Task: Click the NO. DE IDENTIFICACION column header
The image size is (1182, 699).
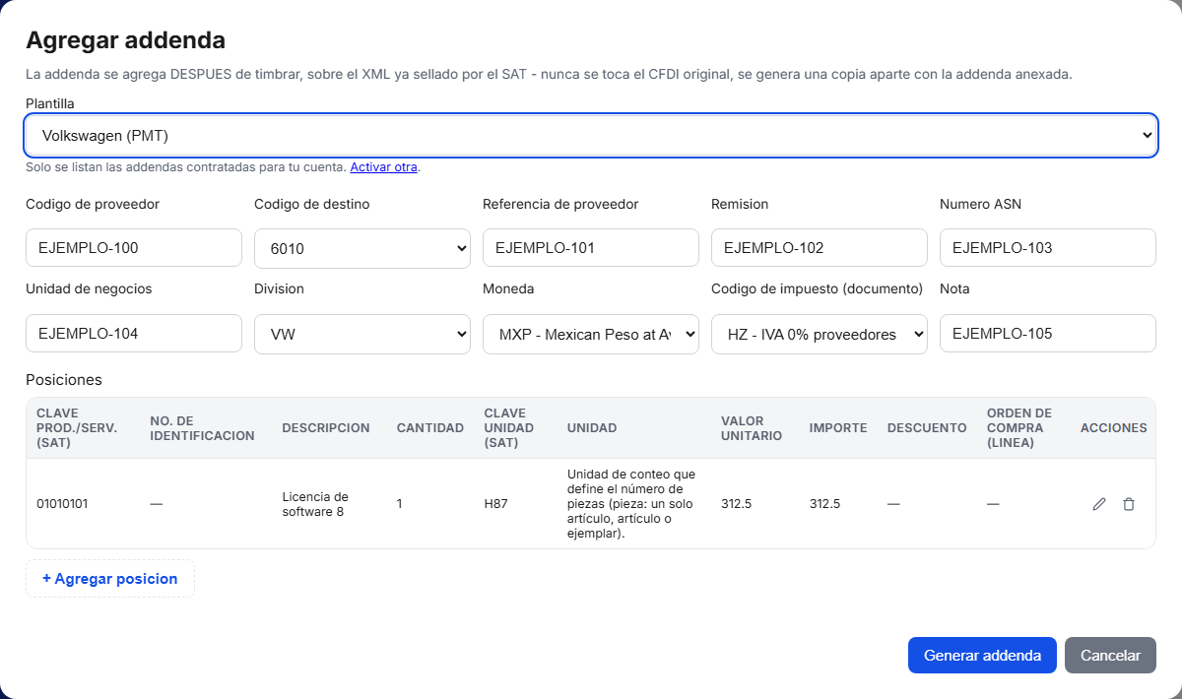Action: tap(202, 428)
